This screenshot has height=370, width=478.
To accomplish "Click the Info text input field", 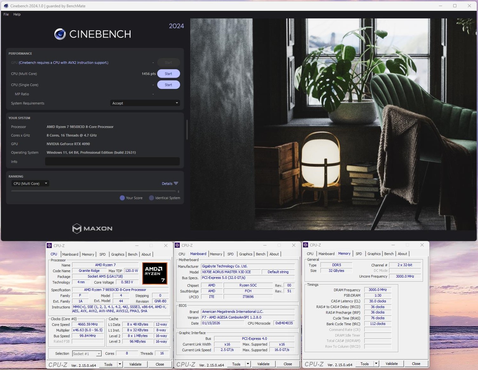I will (112, 162).
